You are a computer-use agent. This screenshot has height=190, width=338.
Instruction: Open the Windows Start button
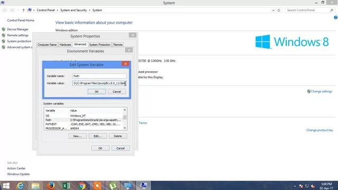[6, 185]
